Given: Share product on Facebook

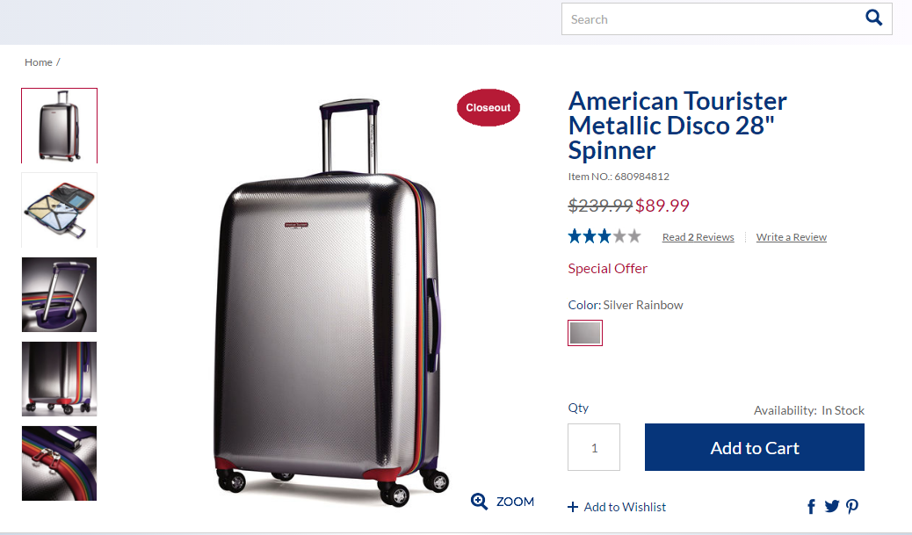Looking at the screenshot, I should 811,507.
